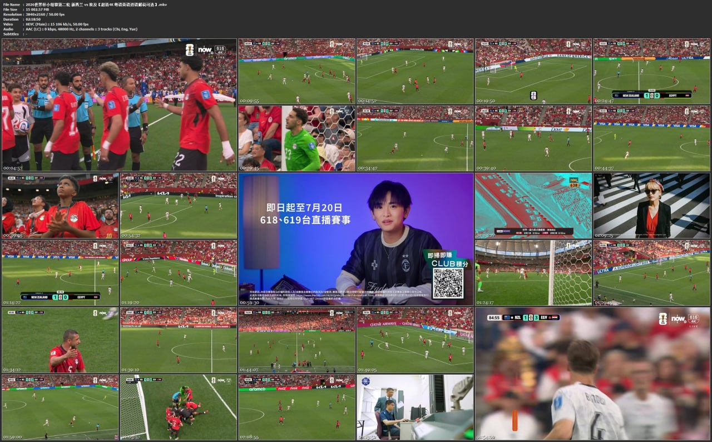
Task: Open the large 00:04:57 handshake thumbnail
Action: [119, 105]
